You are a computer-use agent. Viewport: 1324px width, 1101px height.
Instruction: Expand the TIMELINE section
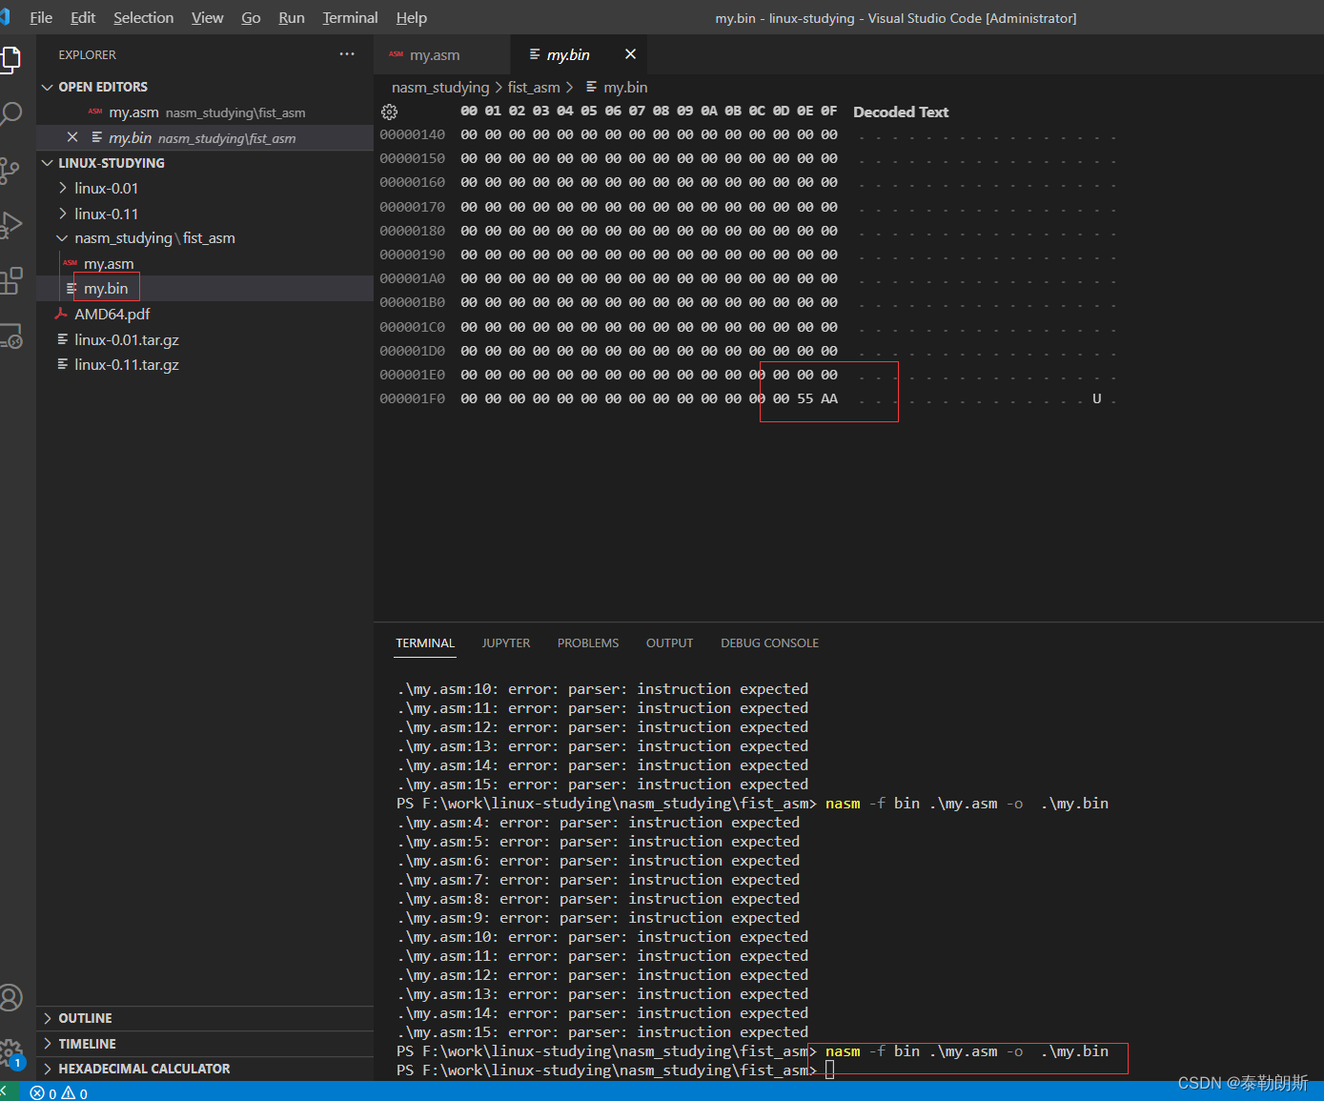pyautogui.click(x=205, y=1044)
